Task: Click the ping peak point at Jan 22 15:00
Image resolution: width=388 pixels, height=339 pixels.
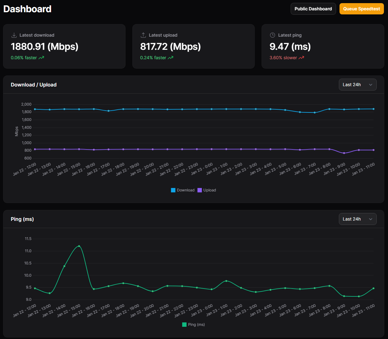Action: [79, 246]
